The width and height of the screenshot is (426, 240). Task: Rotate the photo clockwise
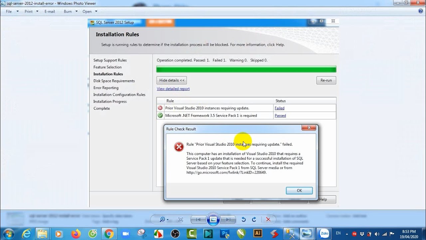254,219
